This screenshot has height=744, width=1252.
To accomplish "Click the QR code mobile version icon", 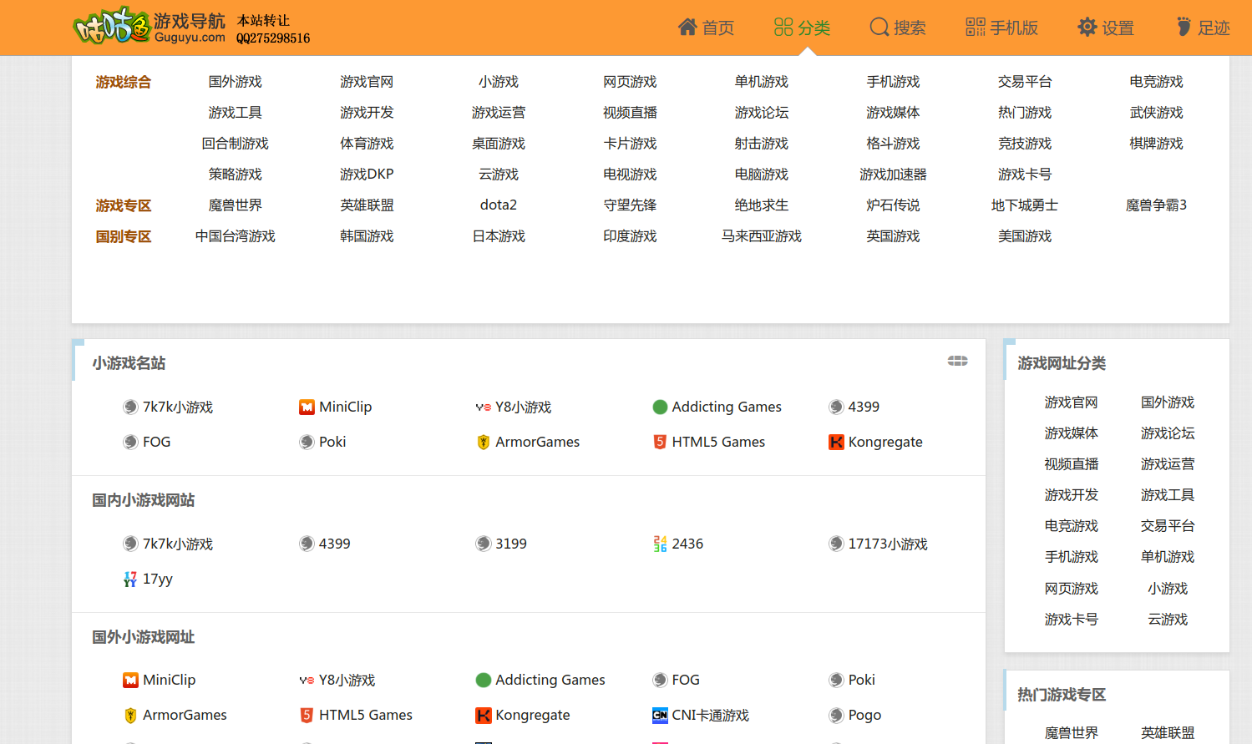I will click(975, 28).
